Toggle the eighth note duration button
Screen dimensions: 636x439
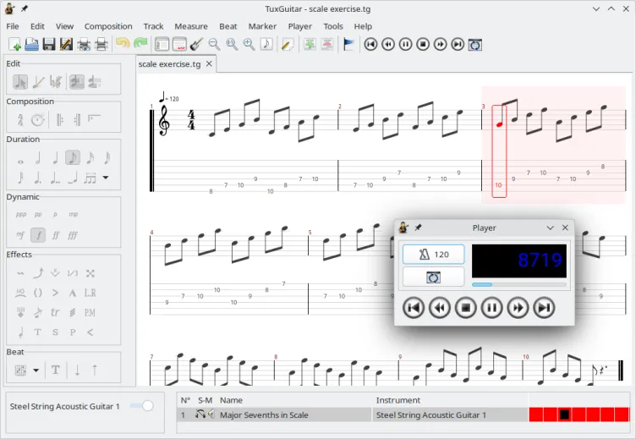(x=73, y=158)
